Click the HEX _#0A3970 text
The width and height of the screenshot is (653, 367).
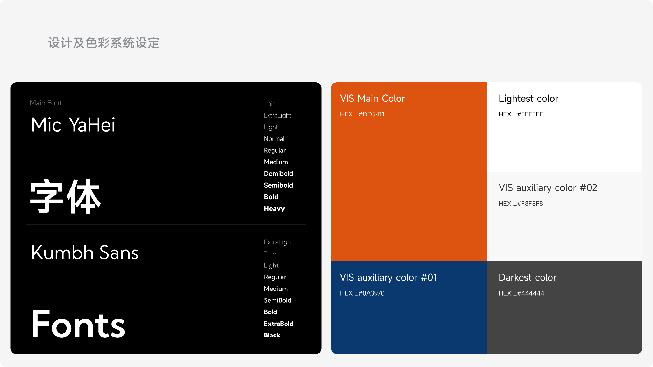pos(362,293)
